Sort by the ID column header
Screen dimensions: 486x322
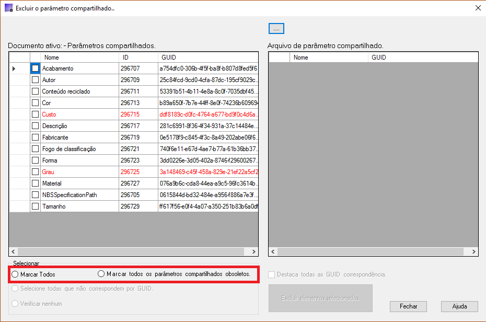pyautogui.click(x=138, y=57)
